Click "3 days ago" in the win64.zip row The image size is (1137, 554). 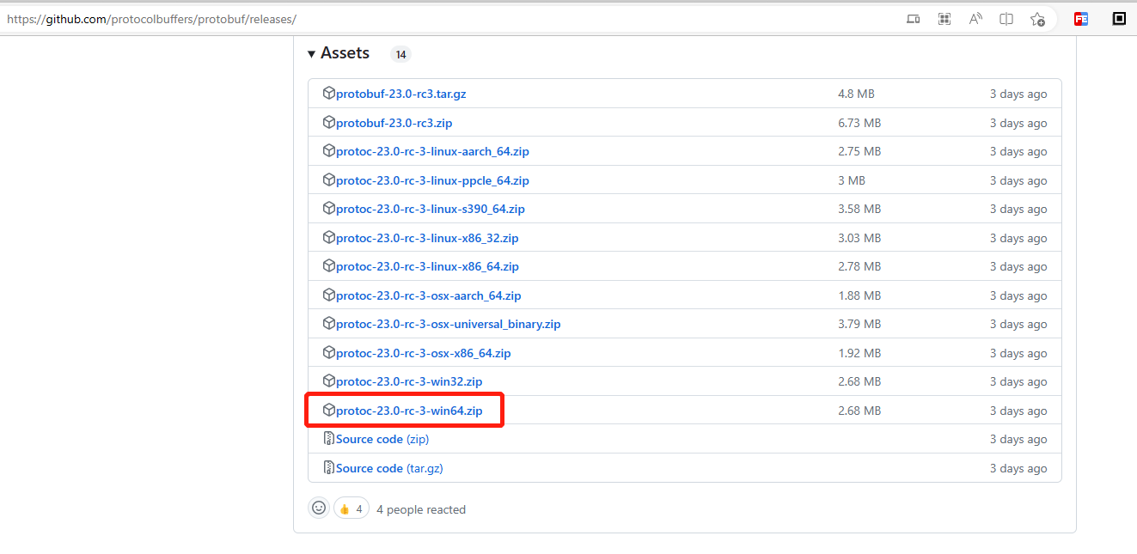coord(1018,411)
